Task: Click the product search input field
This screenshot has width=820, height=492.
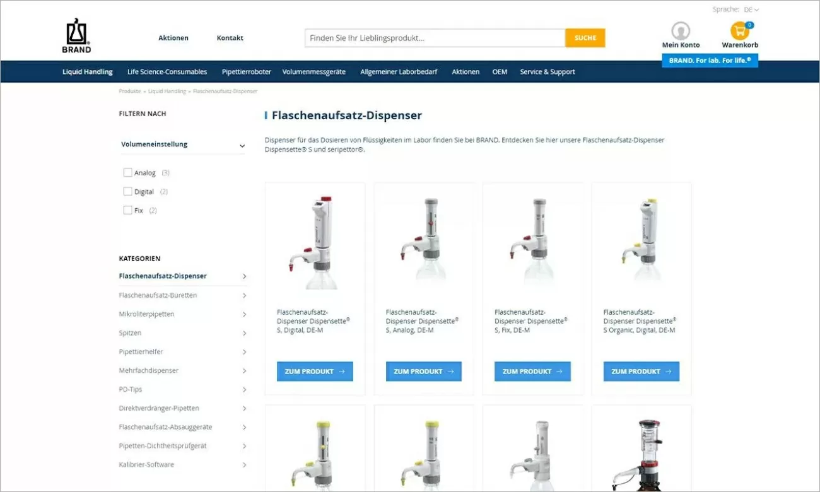Action: (x=435, y=38)
